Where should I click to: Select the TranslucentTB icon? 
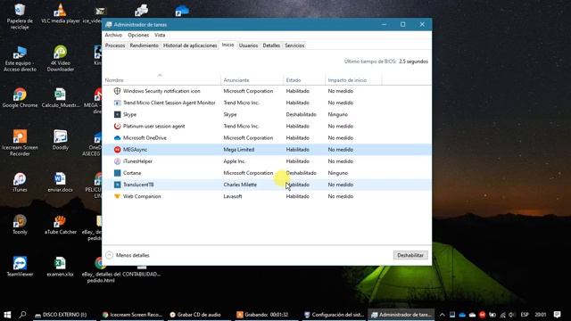(x=117, y=185)
